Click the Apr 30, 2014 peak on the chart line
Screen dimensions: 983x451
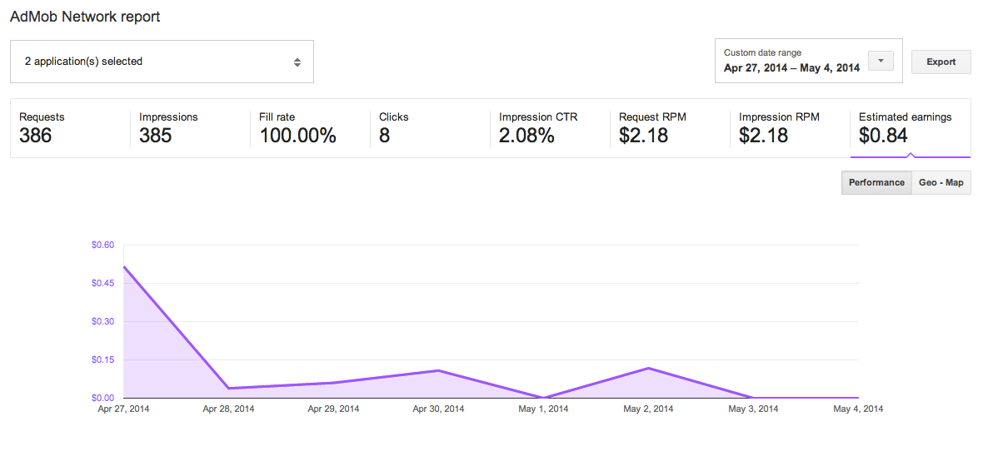(x=439, y=370)
